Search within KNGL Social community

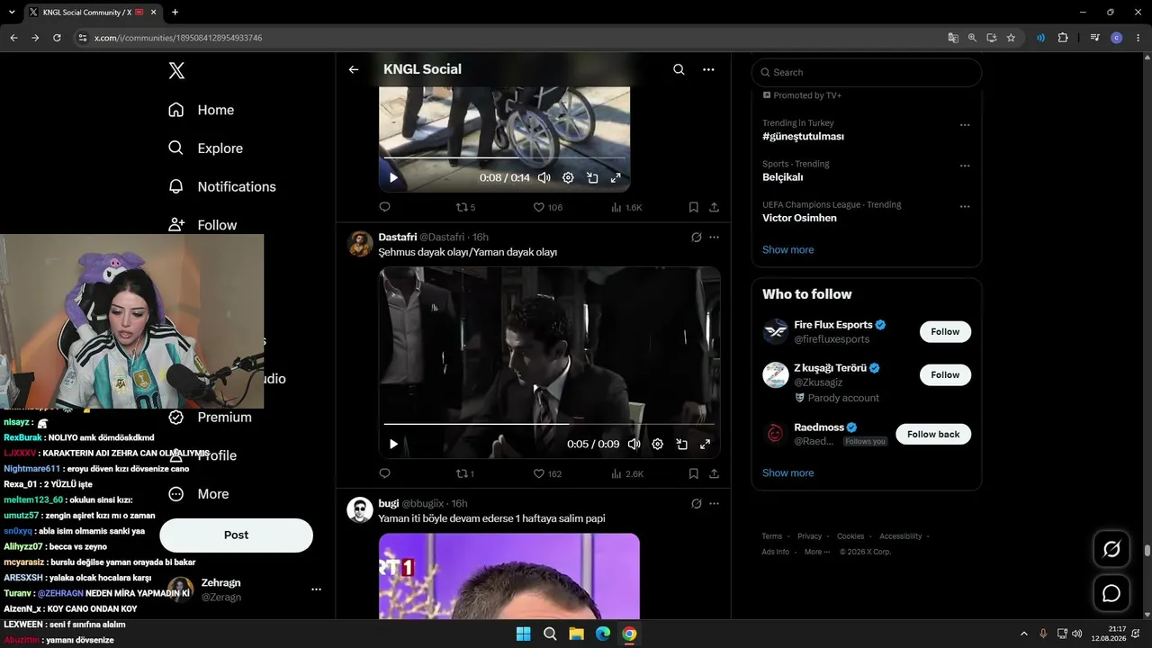coord(679,69)
